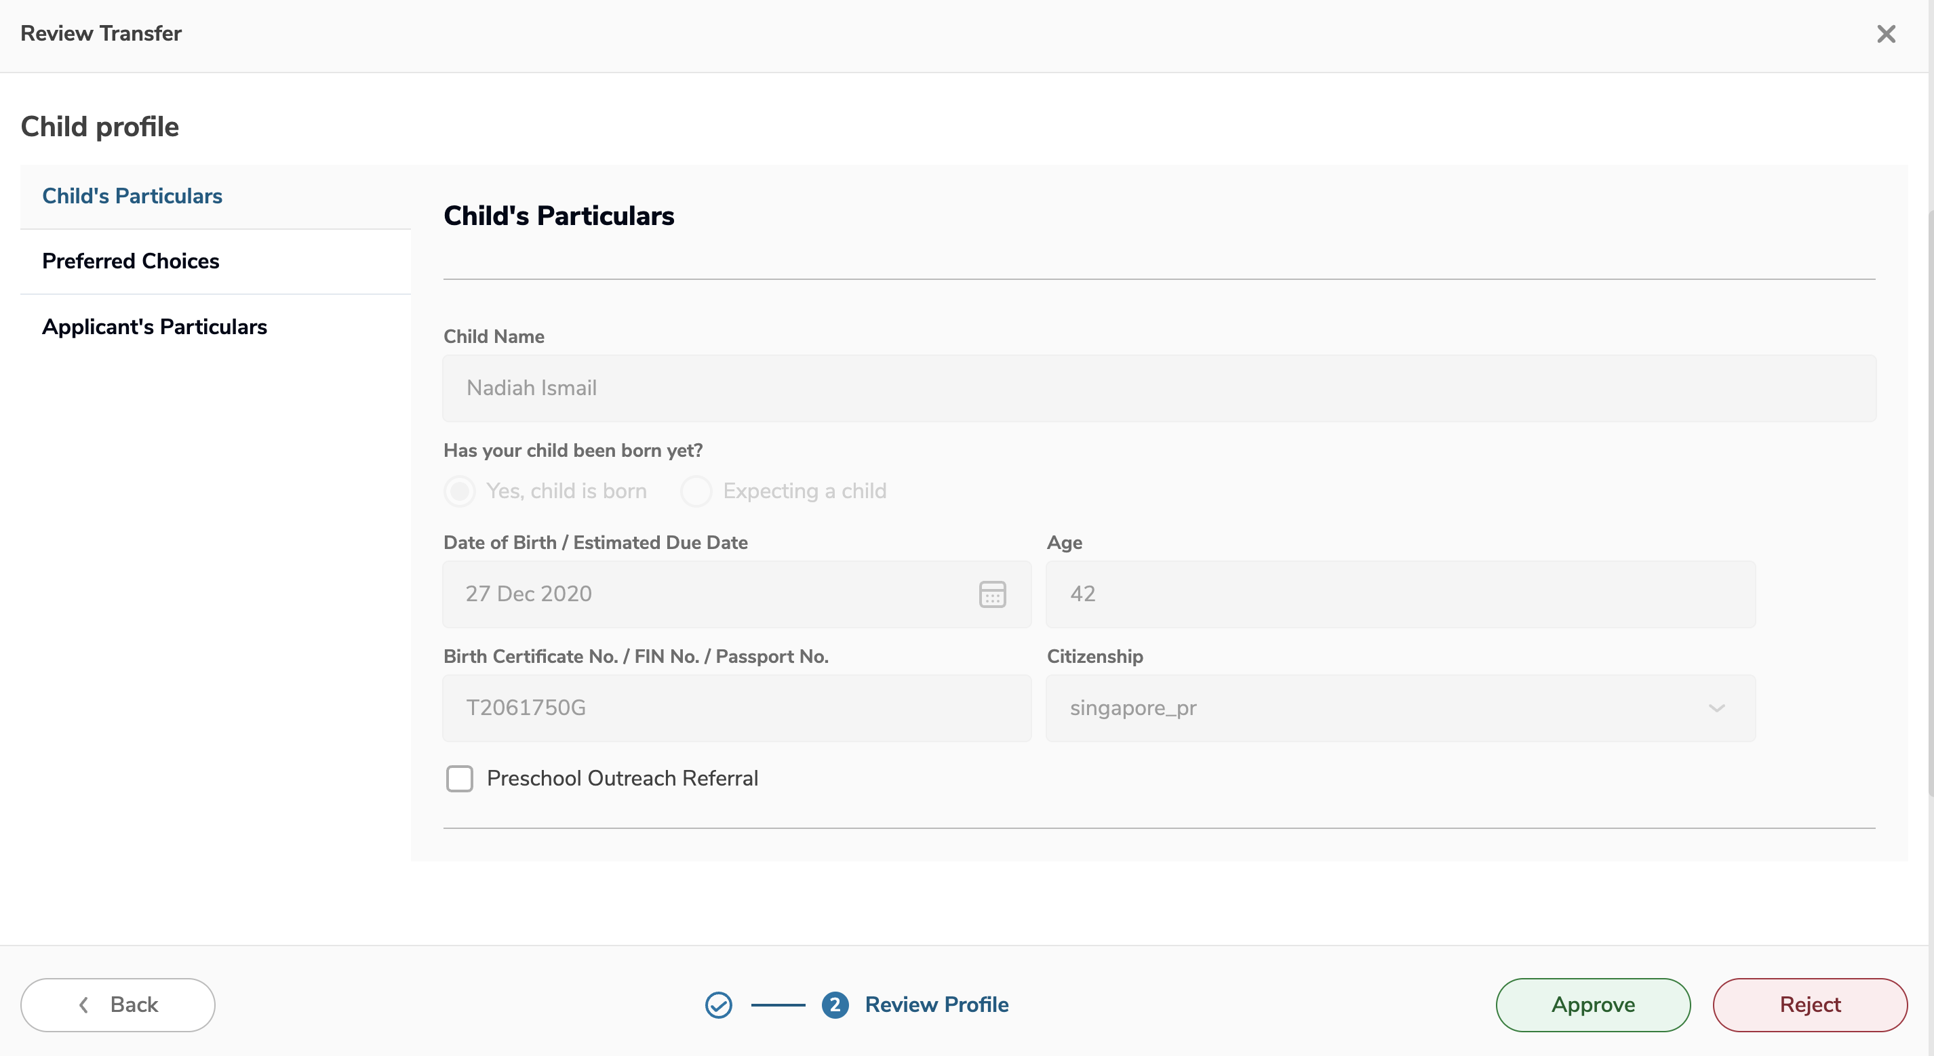Click the Date of Birth field
Image resolution: width=1934 pixels, height=1056 pixels.
tap(706, 594)
